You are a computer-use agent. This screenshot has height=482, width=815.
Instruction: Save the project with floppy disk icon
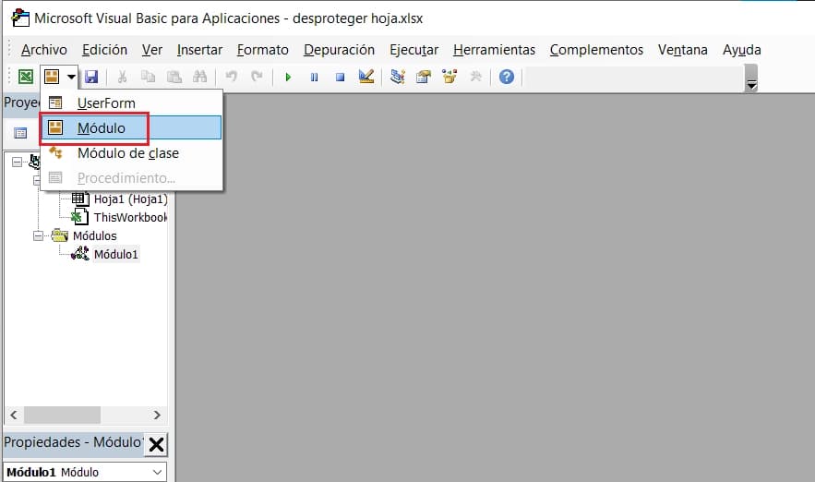pyautogui.click(x=91, y=77)
